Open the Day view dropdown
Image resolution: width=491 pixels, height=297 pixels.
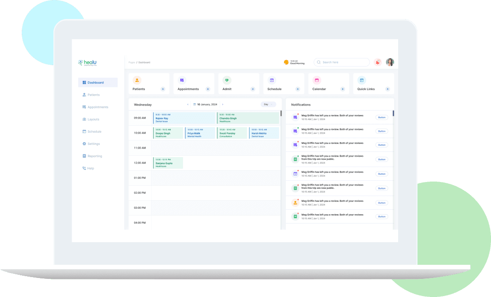coord(268,105)
